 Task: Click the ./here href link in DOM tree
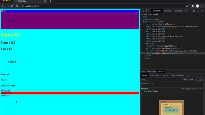(x=159, y=46)
